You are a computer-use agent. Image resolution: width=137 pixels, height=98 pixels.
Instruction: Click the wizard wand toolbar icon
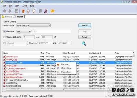(x=46, y=11)
